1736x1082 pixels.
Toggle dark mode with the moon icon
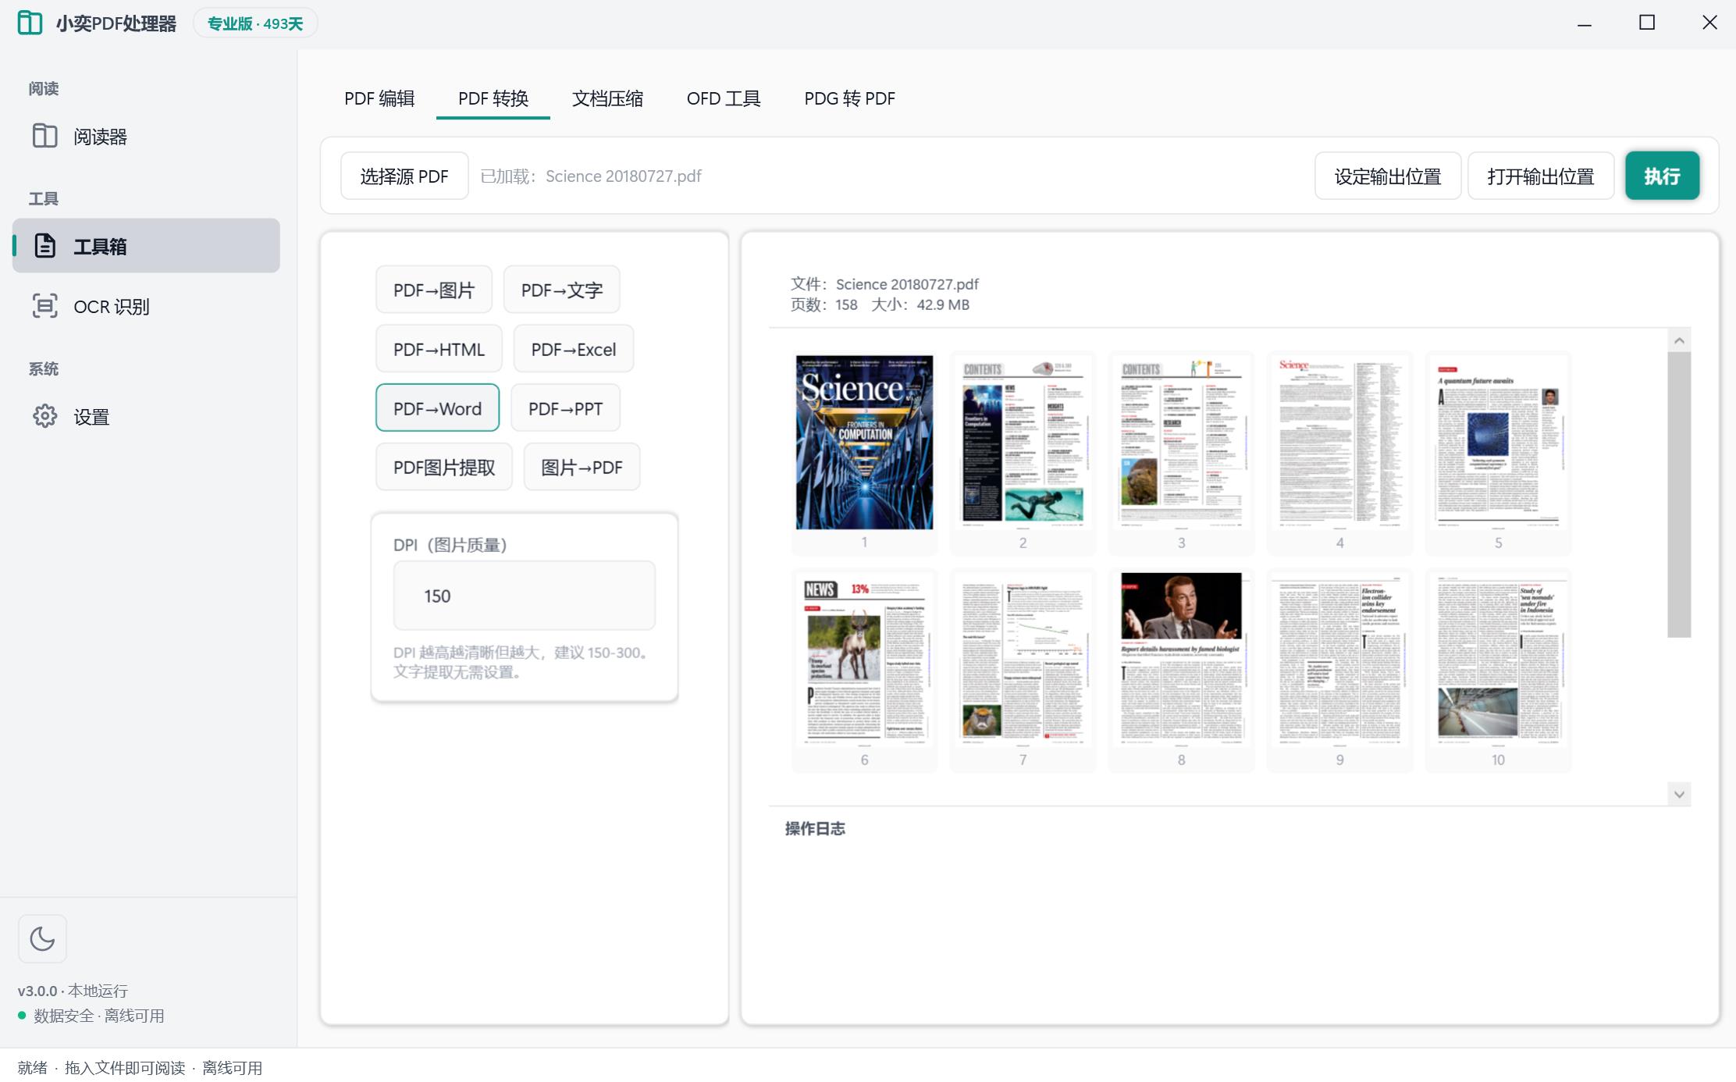click(x=42, y=938)
